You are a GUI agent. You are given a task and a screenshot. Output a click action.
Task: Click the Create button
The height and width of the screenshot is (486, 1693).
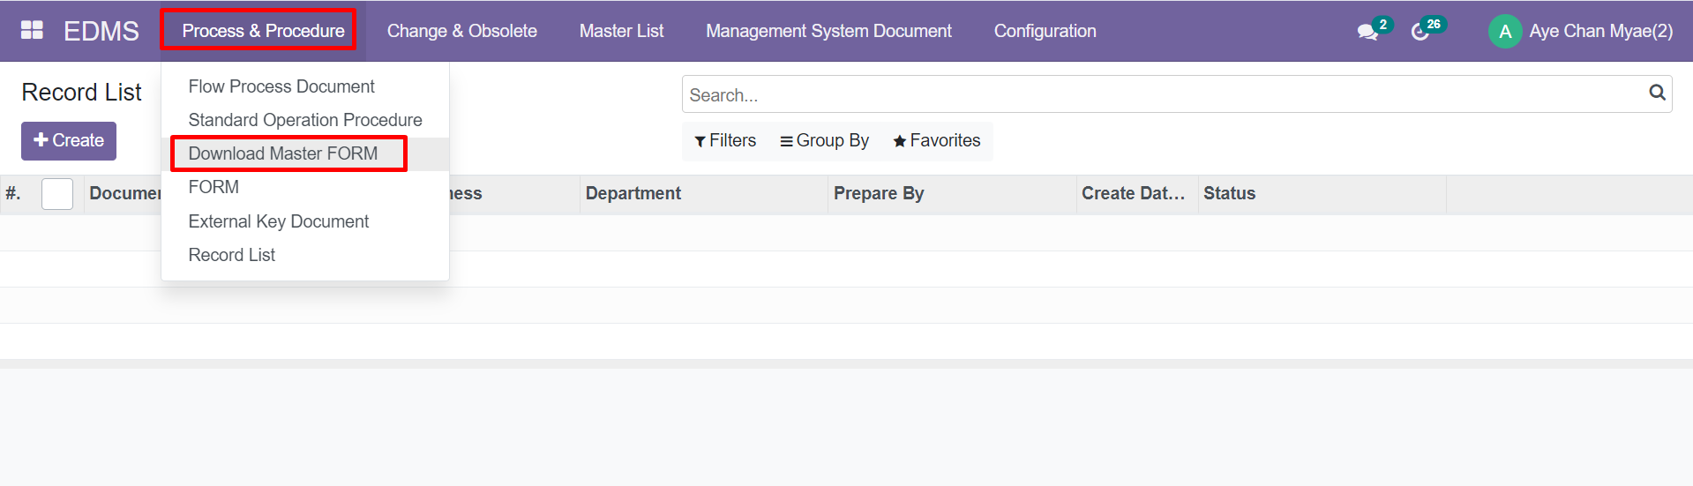click(69, 141)
